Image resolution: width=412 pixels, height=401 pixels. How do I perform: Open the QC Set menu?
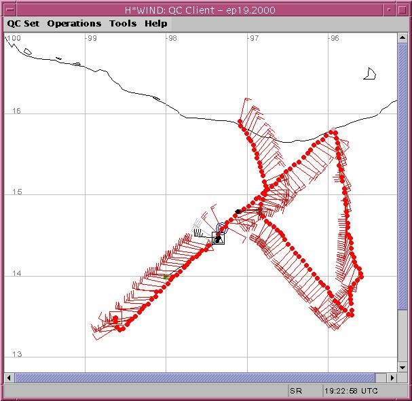(x=23, y=23)
